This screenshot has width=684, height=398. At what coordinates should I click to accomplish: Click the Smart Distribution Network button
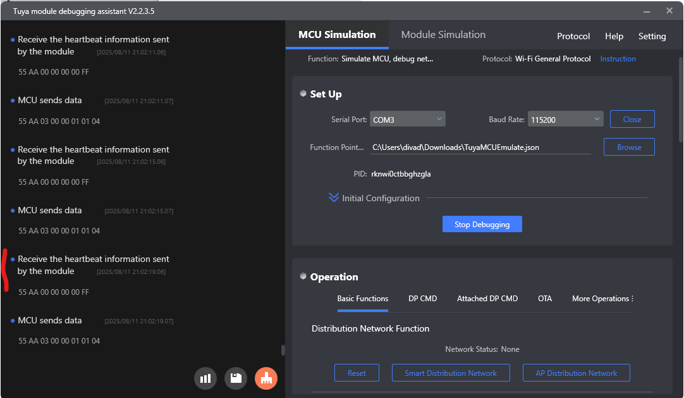pyautogui.click(x=451, y=373)
